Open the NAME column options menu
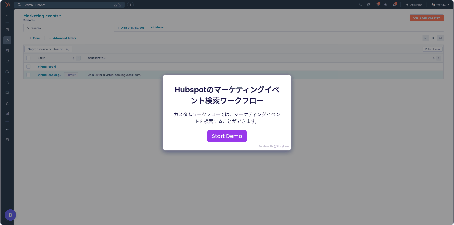Image resolution: width=454 pixels, height=225 pixels. coord(78,58)
